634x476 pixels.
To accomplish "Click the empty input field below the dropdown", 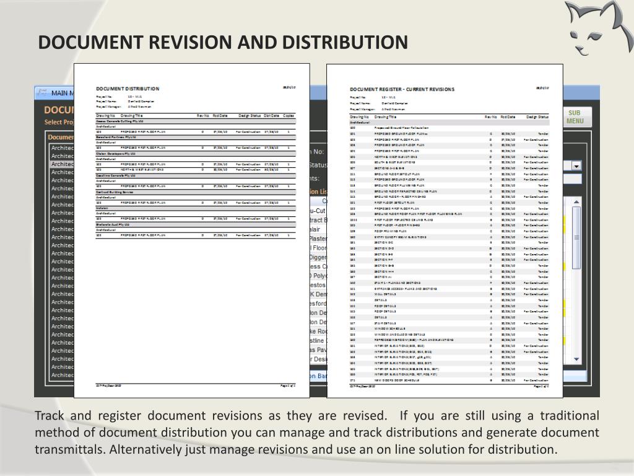I will pyautogui.click(x=572, y=179).
